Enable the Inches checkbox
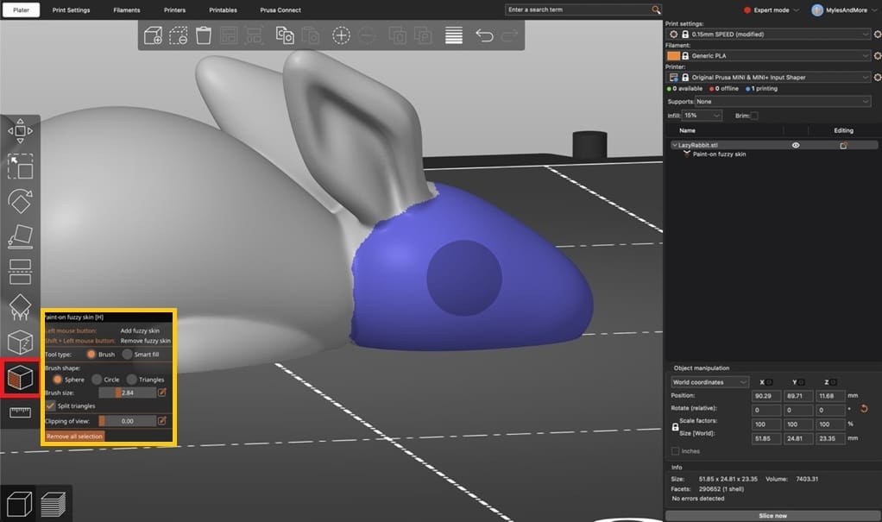 click(x=675, y=451)
